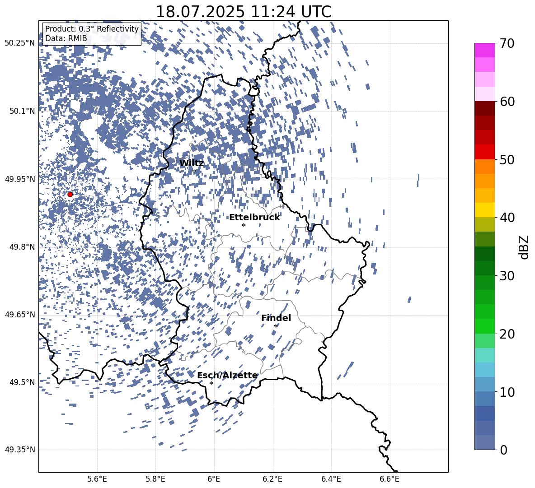The image size is (535, 488).
Task: Click the 49.8°N latitude label
Action: click(x=22, y=247)
